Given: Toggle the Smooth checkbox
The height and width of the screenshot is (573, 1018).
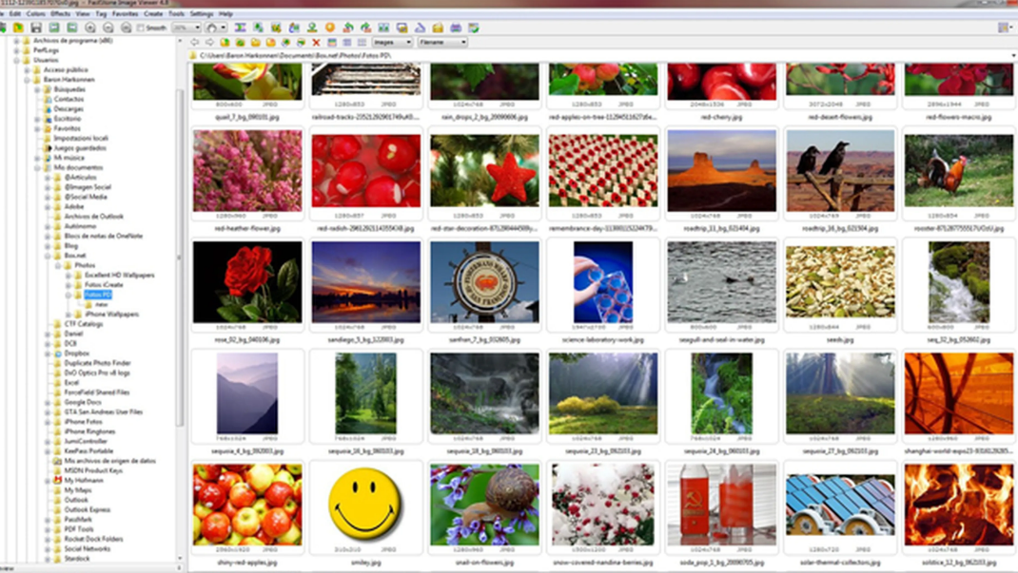Looking at the screenshot, I should 140,29.
